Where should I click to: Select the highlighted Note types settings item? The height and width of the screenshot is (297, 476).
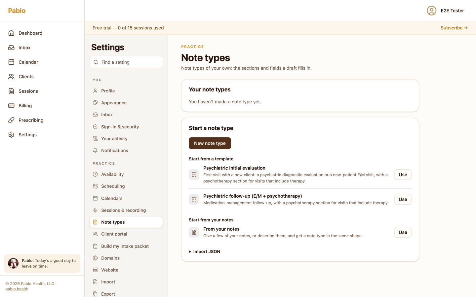[x=126, y=222]
